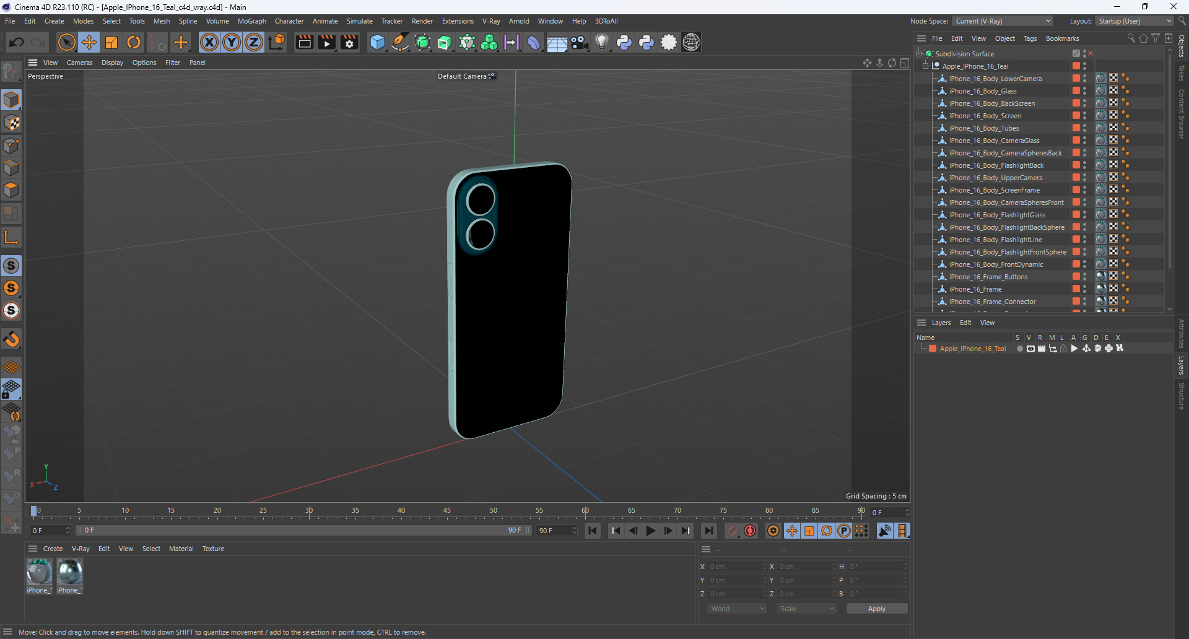Open viewport Cameras menu

[79, 63]
